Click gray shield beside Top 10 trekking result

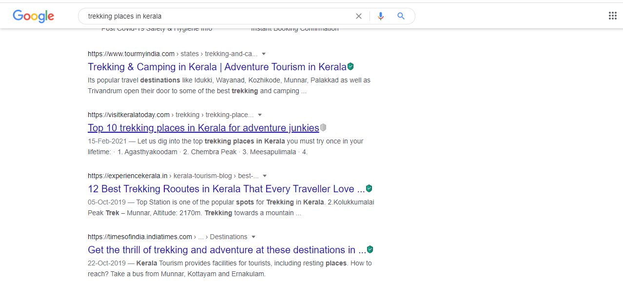[x=323, y=127]
